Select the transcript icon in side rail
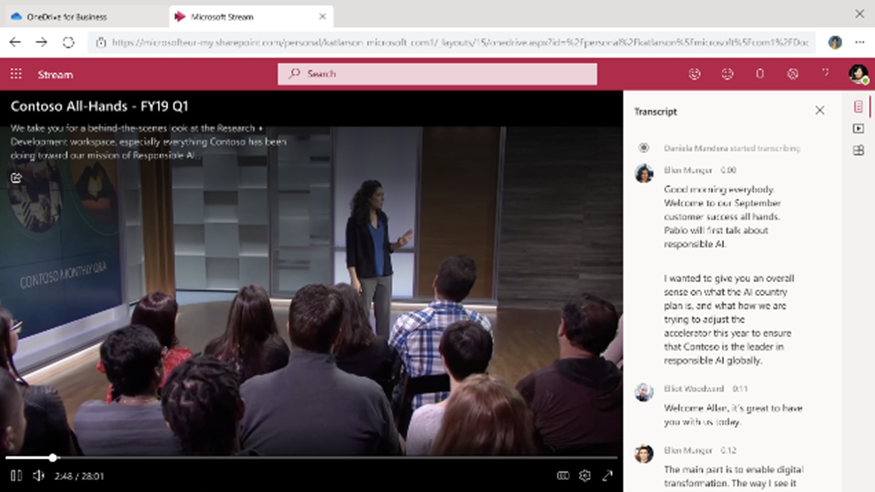The height and width of the screenshot is (492, 875). pyautogui.click(x=858, y=107)
